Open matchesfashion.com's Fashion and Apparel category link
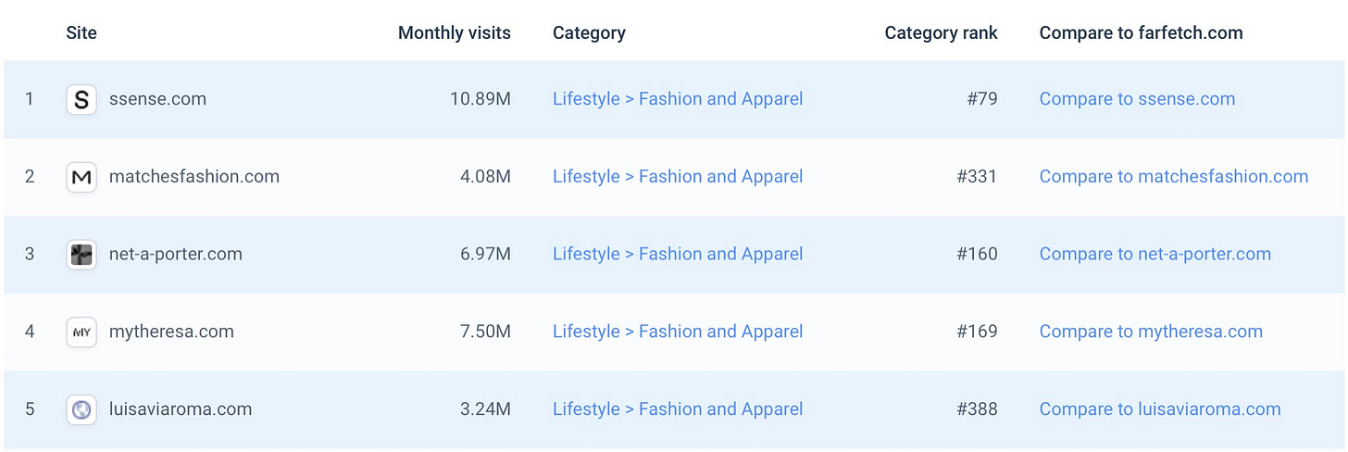 678,177
